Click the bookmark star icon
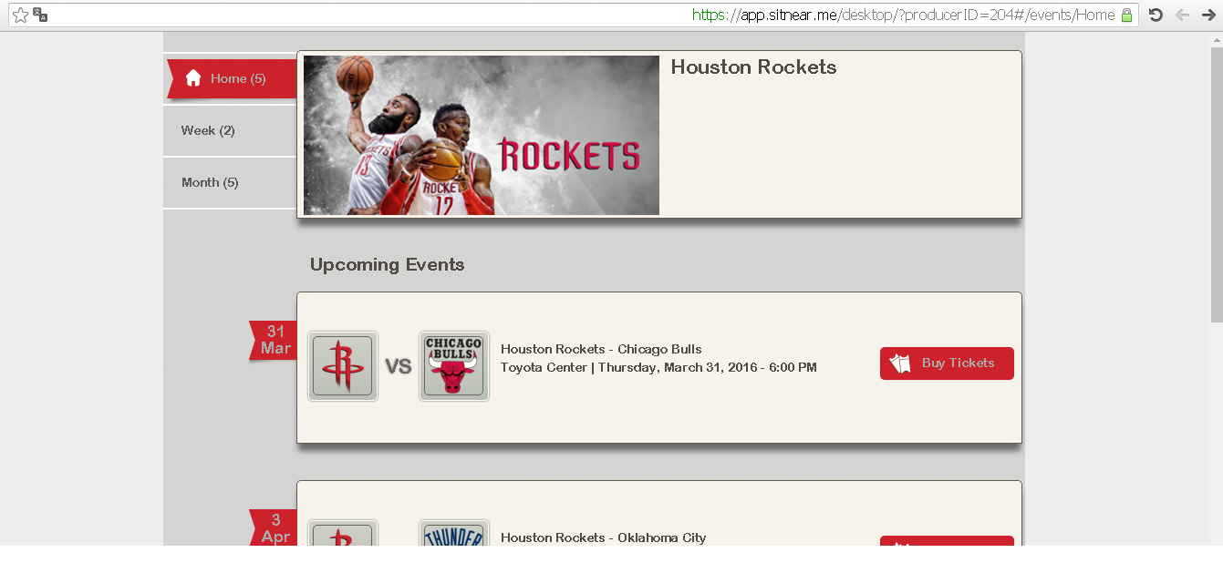 coord(20,15)
